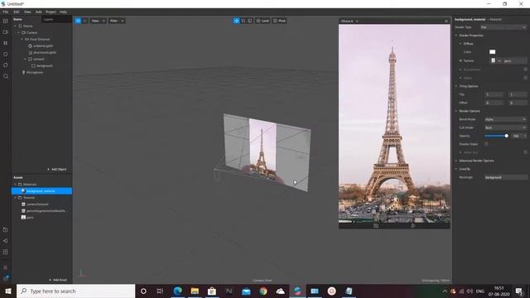
Task: Click the search magnifier icon in left sidebar
Action: click(x=6, y=76)
